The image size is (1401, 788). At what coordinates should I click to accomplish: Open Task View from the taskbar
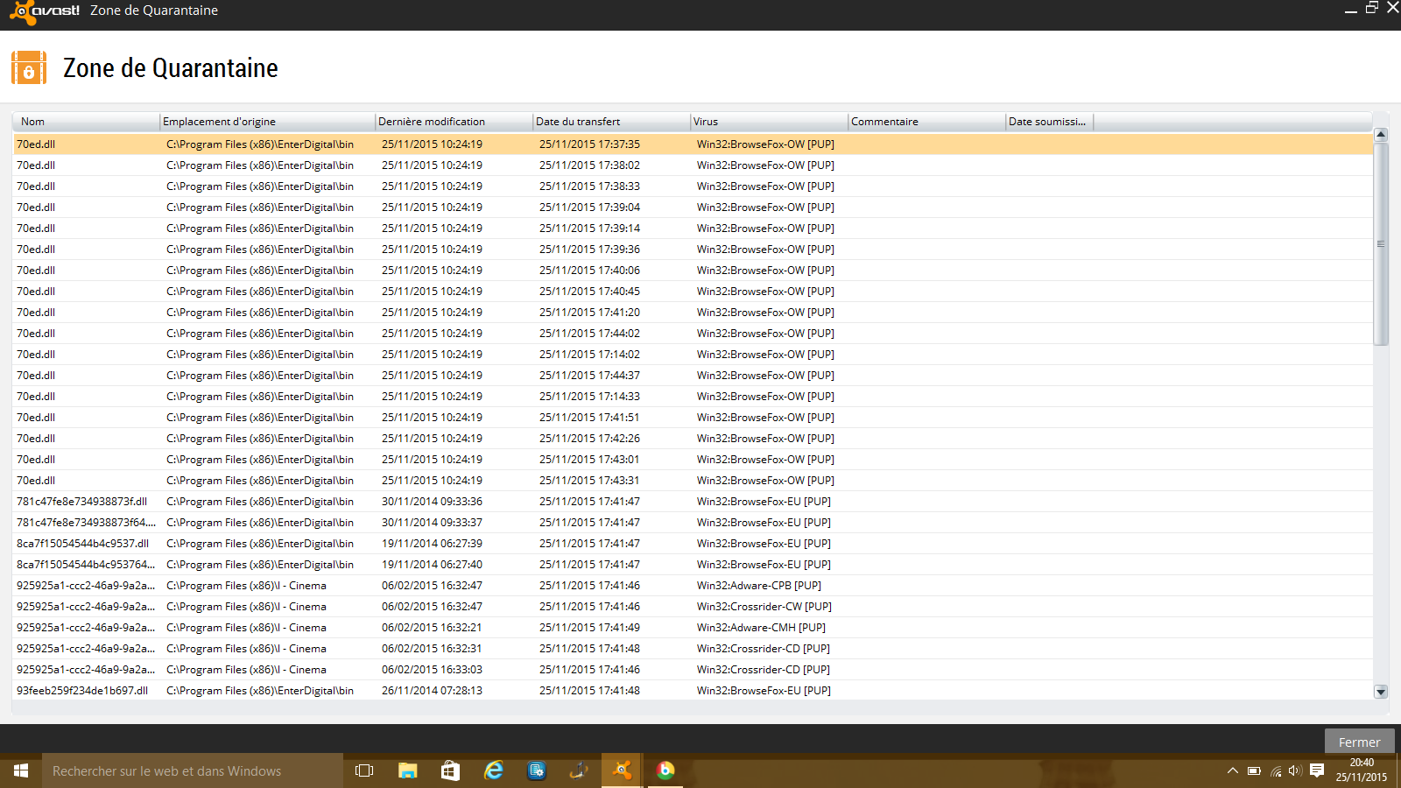364,770
